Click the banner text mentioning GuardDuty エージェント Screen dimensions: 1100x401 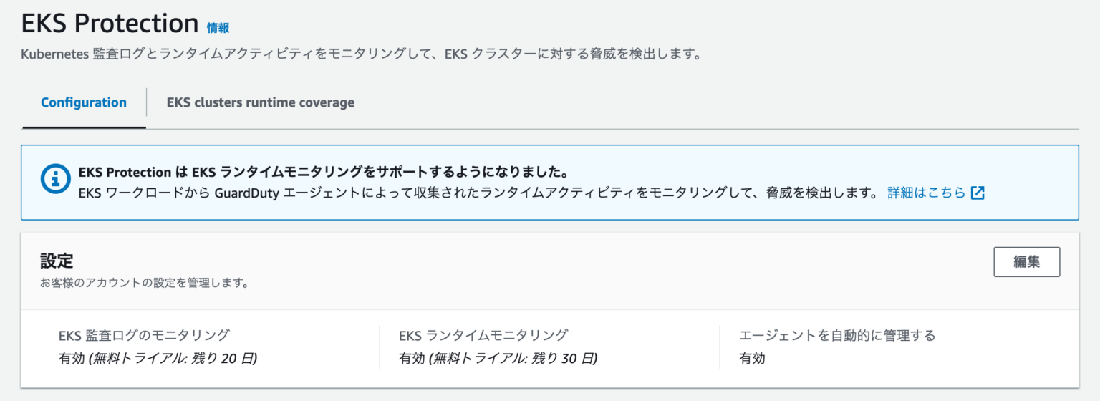tap(478, 193)
